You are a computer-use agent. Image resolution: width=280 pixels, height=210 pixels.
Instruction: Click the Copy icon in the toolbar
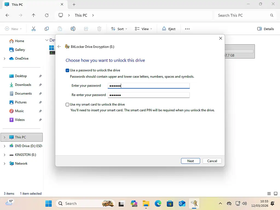point(47,29)
